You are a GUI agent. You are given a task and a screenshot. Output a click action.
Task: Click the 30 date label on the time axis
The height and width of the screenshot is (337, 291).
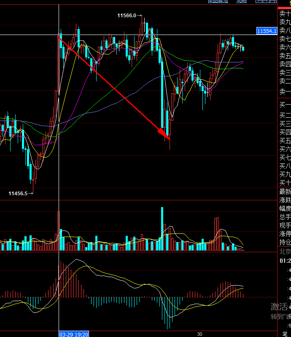tap(199, 334)
